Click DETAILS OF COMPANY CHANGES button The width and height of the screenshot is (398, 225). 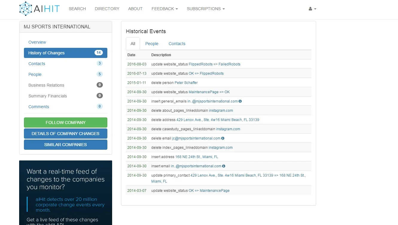click(x=65, y=134)
